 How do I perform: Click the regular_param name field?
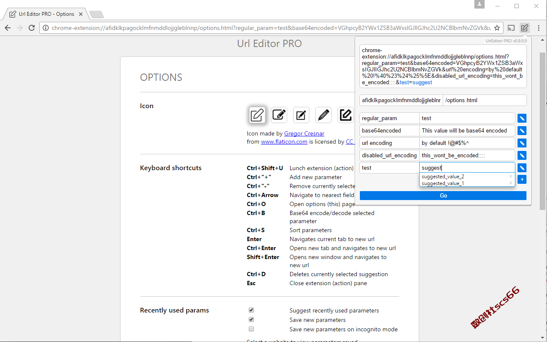[389, 118]
